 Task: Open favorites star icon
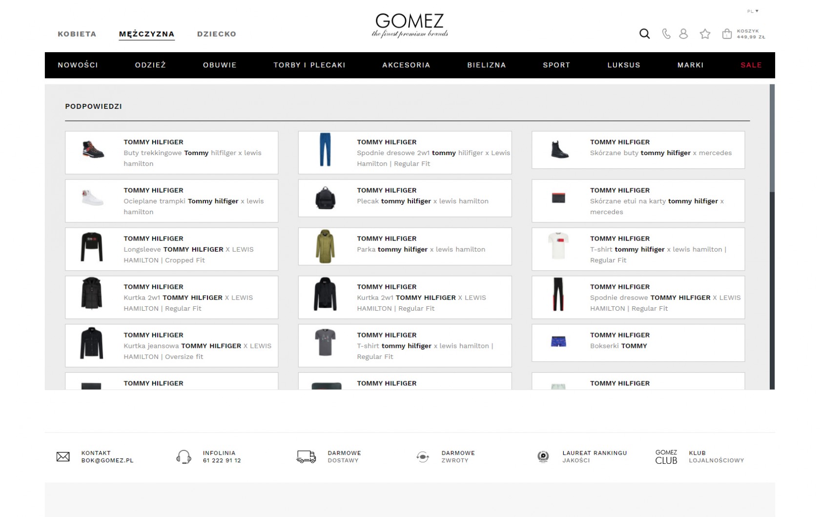pyautogui.click(x=705, y=34)
